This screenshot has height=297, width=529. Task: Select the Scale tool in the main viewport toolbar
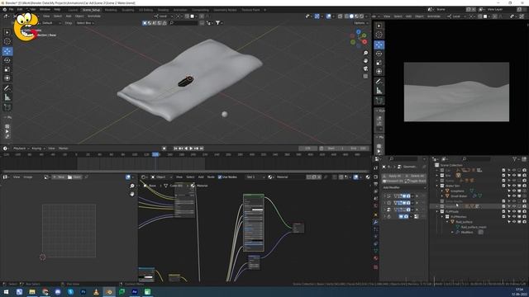[7, 69]
